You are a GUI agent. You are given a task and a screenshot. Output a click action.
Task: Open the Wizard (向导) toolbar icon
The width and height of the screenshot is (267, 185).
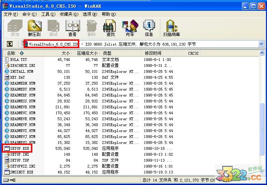click(x=130, y=28)
